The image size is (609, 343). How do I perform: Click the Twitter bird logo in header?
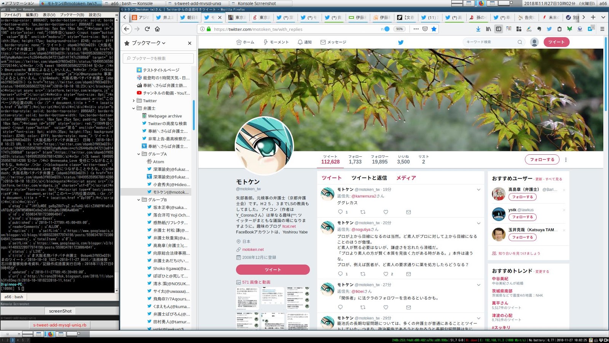point(401,42)
